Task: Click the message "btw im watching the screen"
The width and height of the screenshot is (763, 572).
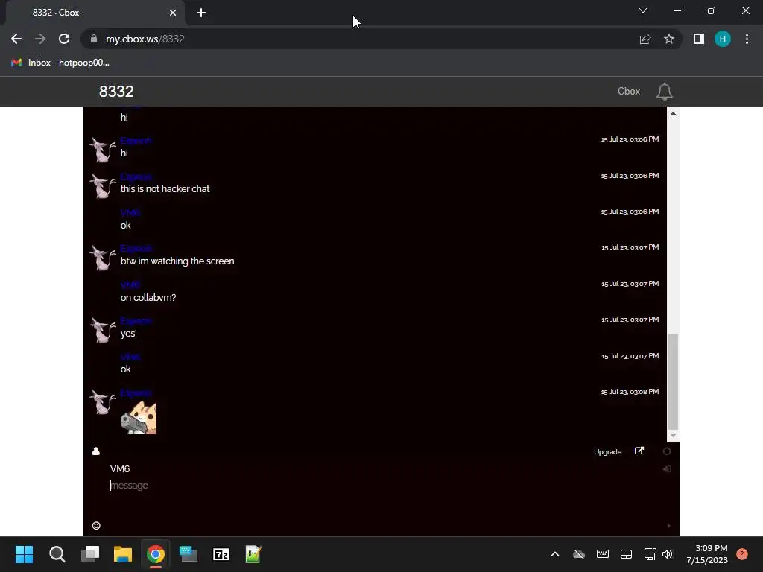Action: [x=177, y=261]
